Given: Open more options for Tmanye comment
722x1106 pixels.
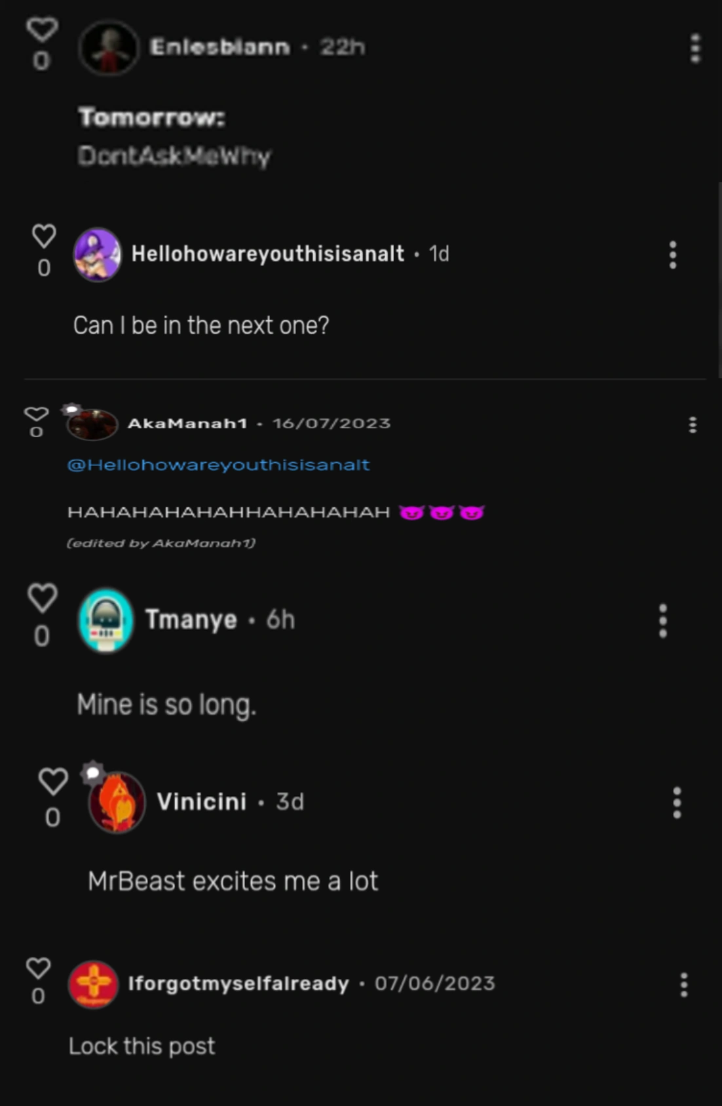Looking at the screenshot, I should (x=663, y=620).
